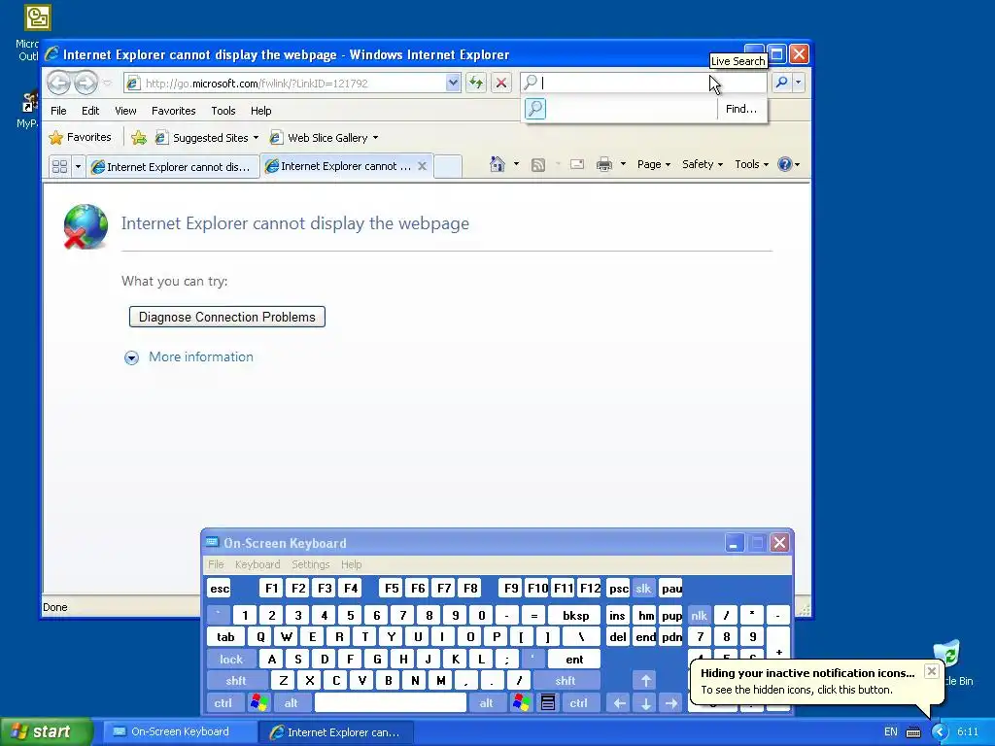This screenshot has height=746, width=995.
Task: Close the notification balloon with its X
Action: coord(931,671)
